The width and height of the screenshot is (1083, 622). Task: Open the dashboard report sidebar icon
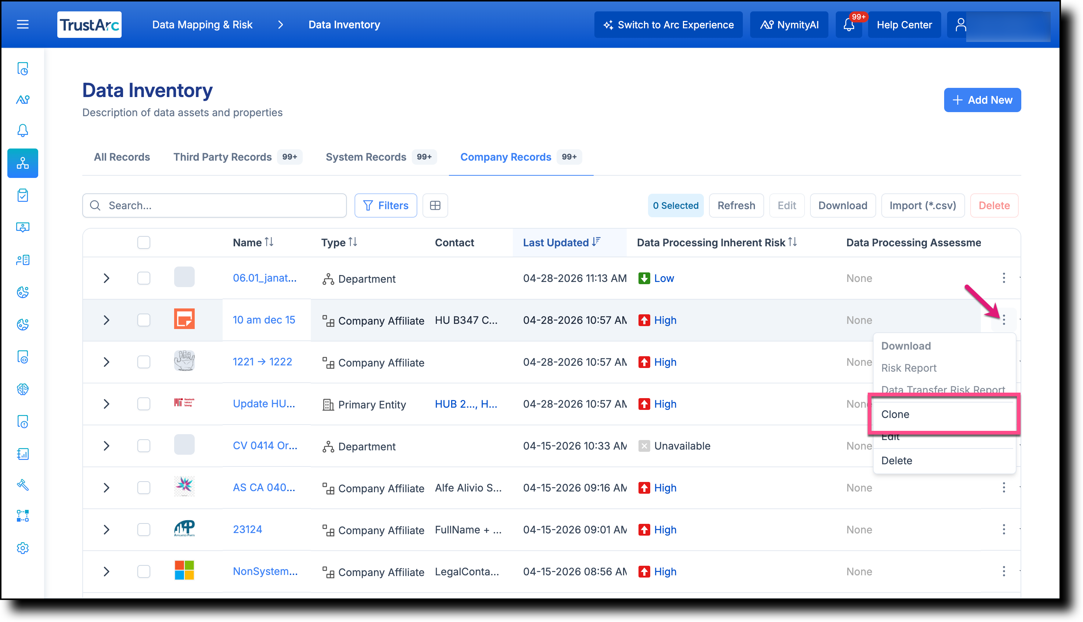click(x=23, y=69)
